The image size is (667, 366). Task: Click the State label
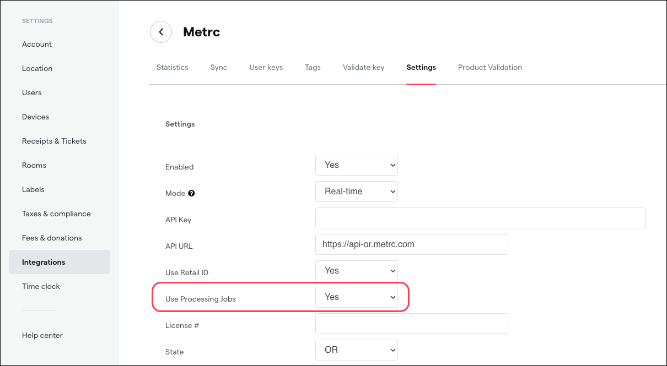175,352
